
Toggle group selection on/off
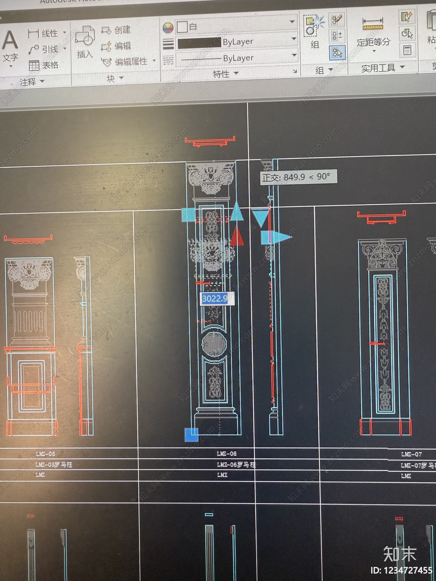pos(337,52)
